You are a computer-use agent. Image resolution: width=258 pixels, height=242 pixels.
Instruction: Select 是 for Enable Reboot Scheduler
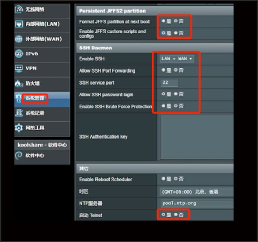(x=163, y=179)
